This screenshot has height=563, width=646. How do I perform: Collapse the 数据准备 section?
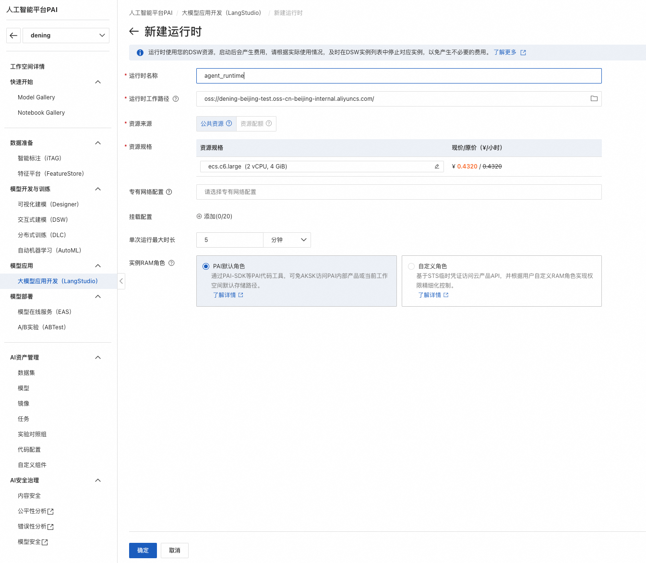pos(98,143)
